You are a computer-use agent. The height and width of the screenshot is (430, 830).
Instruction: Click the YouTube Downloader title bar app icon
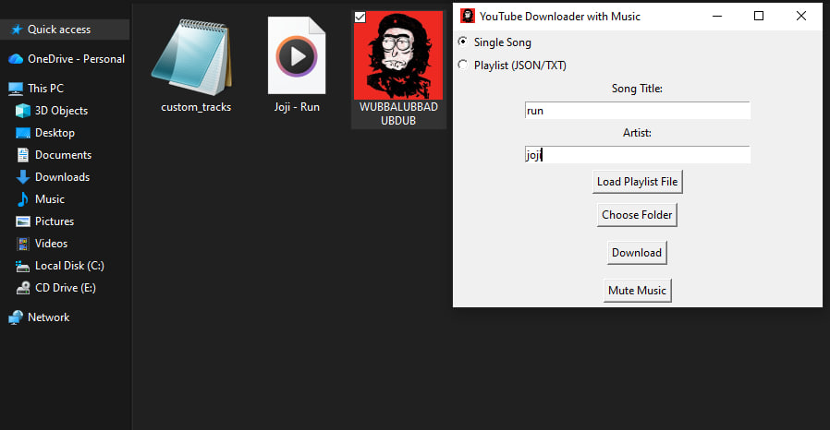[467, 16]
